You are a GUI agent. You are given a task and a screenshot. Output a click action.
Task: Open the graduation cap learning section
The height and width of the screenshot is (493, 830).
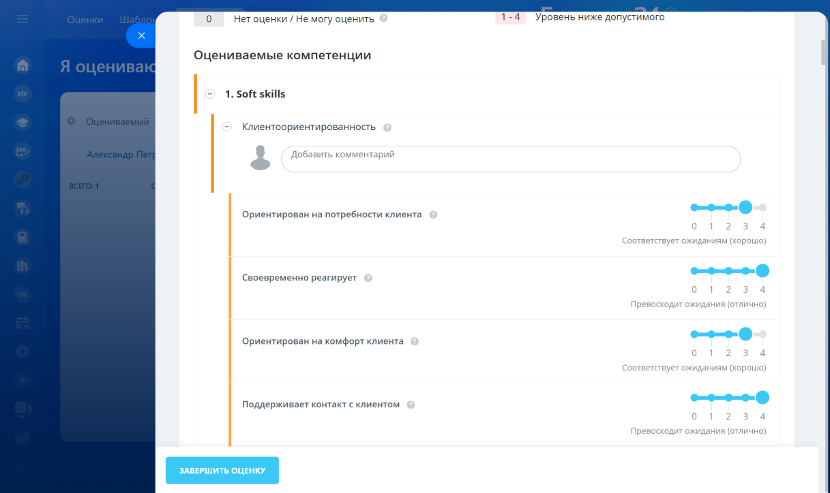(x=23, y=123)
